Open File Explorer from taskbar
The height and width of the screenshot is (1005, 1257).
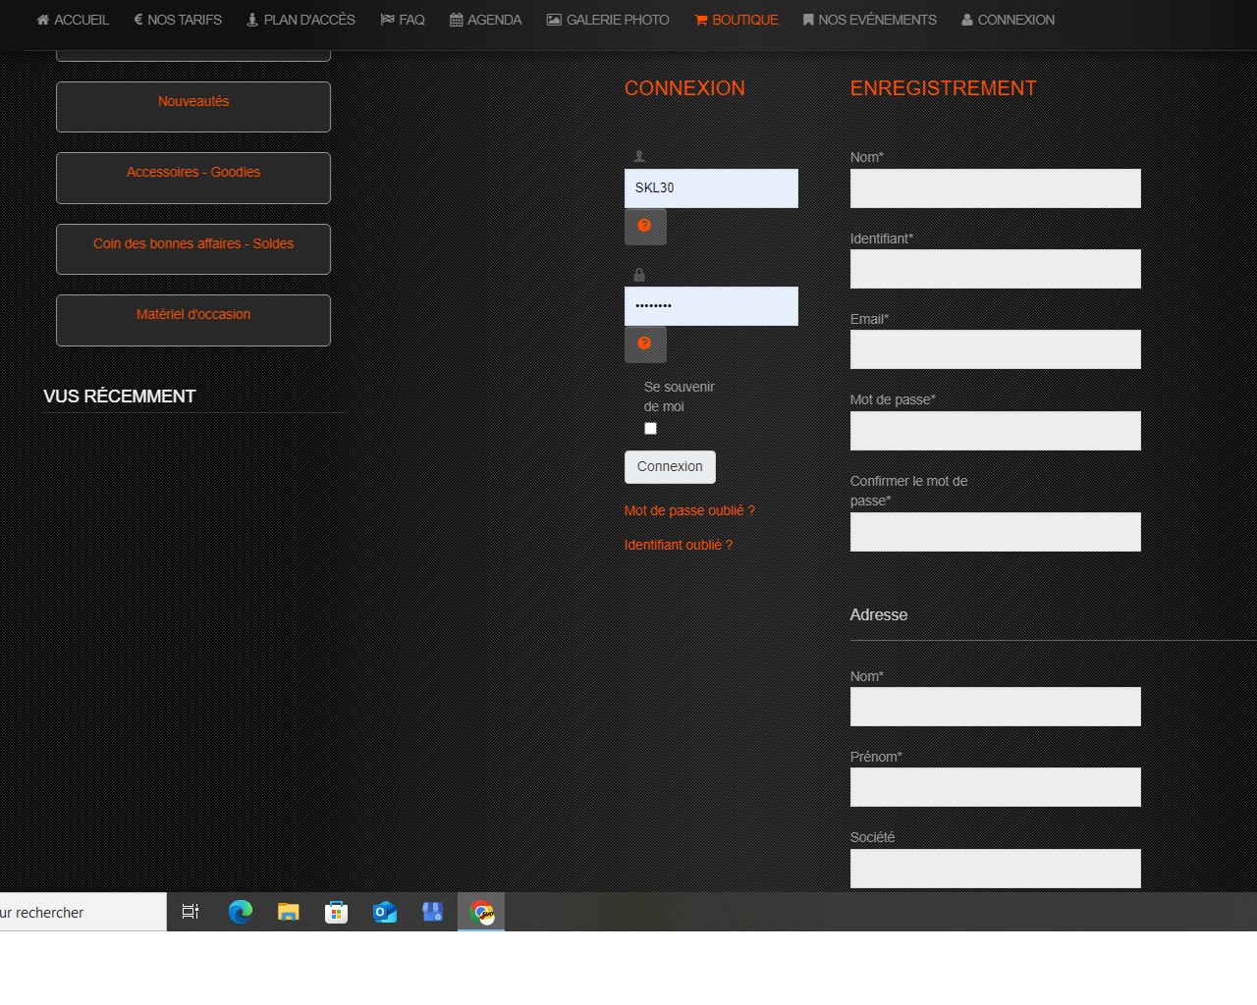tap(288, 912)
